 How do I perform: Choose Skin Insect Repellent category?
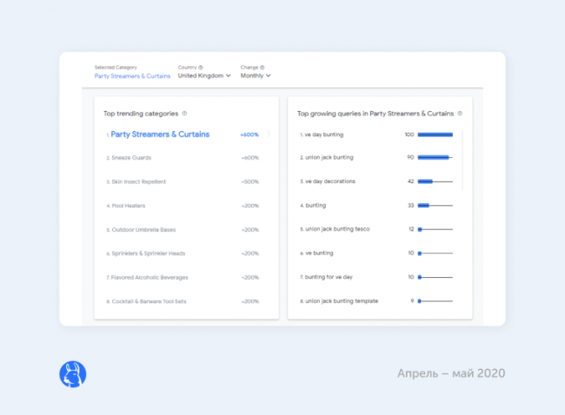coord(138,181)
